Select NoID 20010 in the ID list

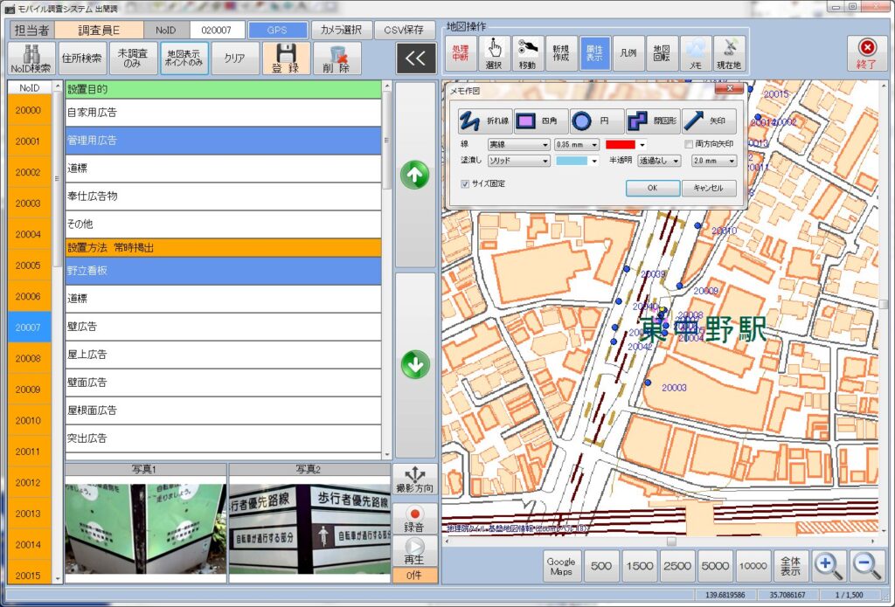coord(29,420)
